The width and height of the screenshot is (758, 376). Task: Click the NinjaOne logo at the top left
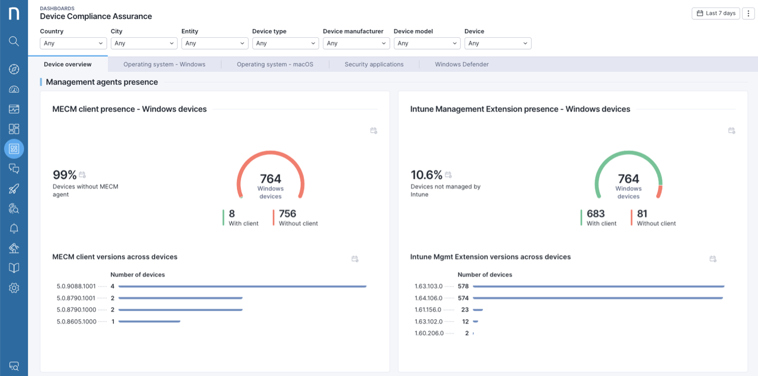(14, 13)
